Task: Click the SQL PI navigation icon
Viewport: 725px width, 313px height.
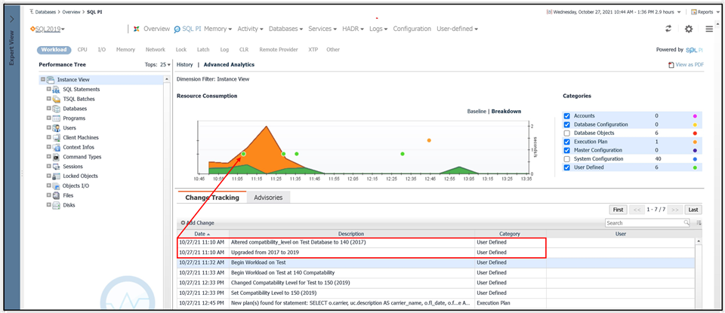Action: point(177,29)
